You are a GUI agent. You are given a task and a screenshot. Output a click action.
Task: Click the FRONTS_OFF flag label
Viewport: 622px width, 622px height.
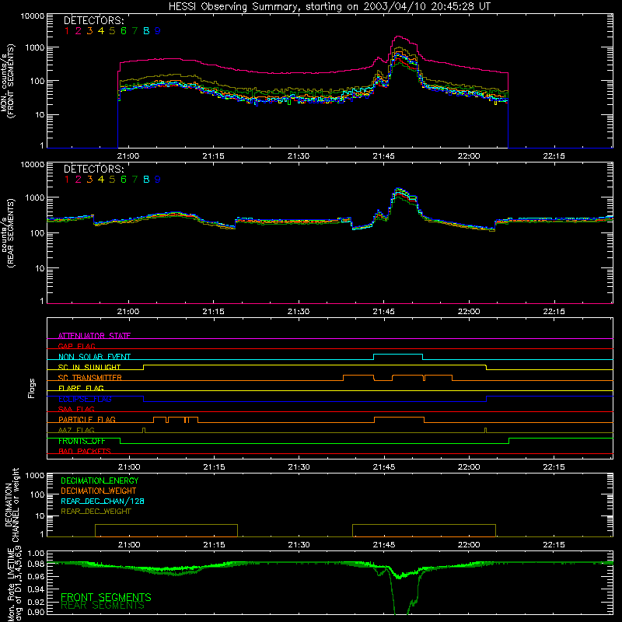pos(82,441)
